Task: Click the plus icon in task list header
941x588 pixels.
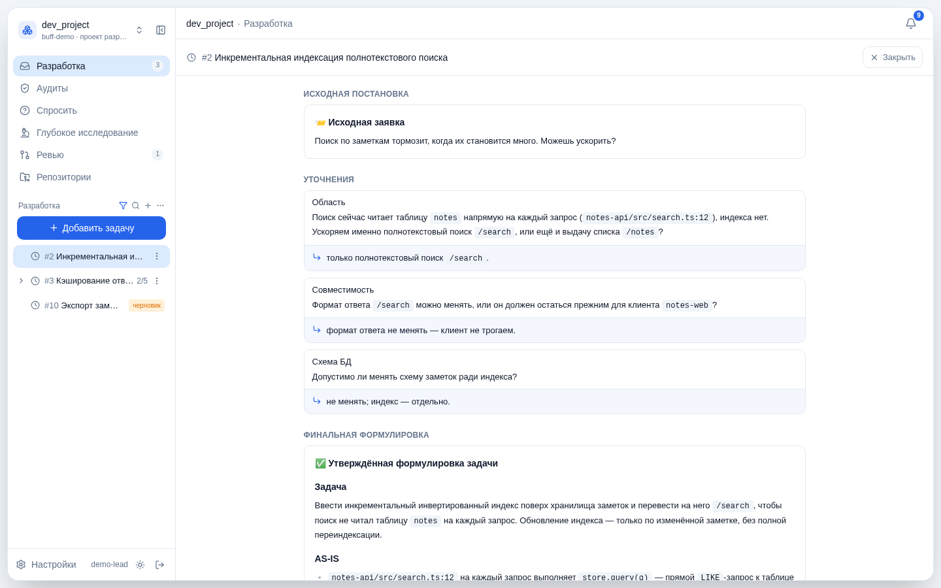Action: pyautogui.click(x=148, y=206)
